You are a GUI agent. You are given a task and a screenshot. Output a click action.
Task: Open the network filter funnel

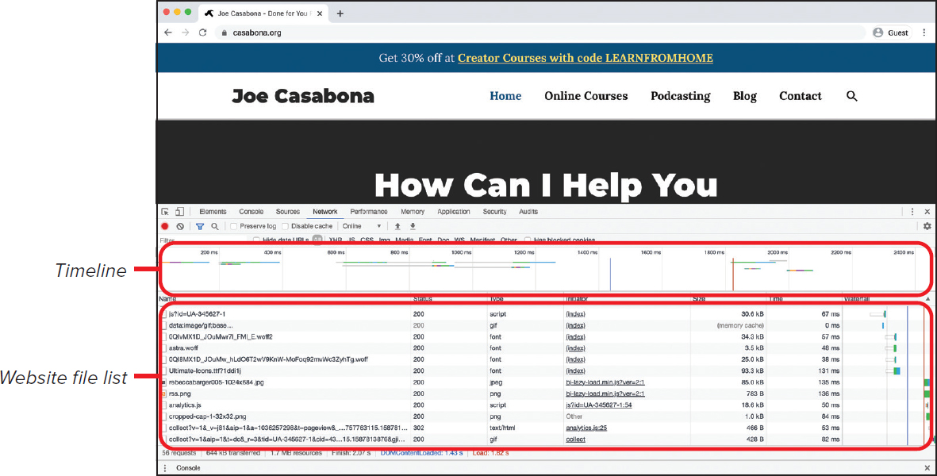[199, 227]
